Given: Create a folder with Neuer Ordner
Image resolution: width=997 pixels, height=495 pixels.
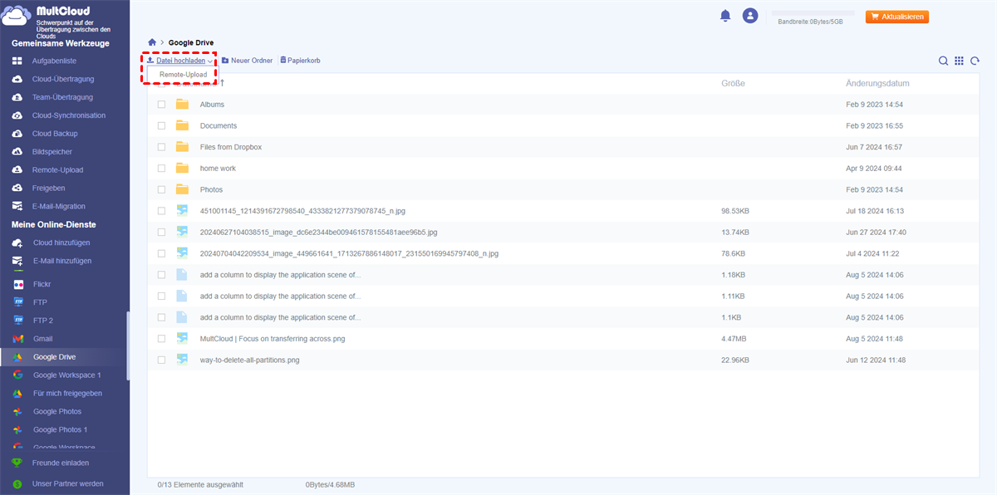Looking at the screenshot, I should 247,61.
